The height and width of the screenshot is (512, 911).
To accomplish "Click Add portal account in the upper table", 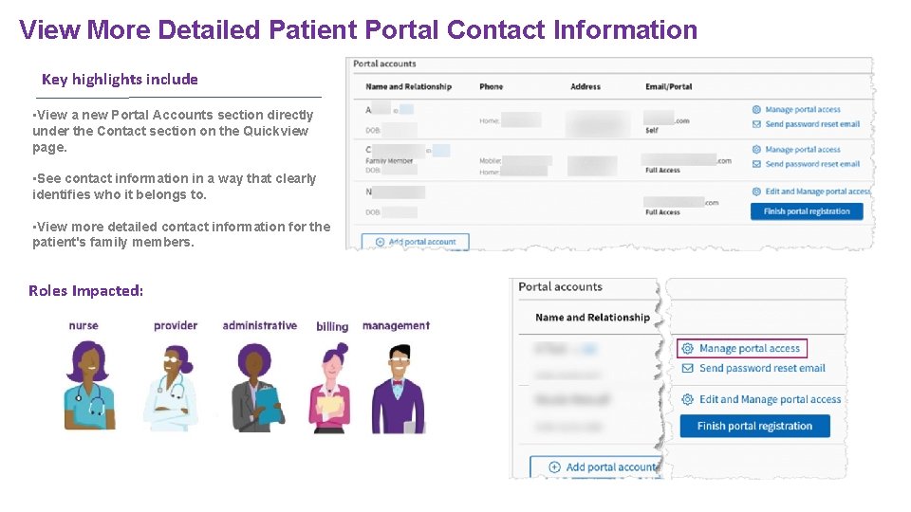I will click(416, 242).
